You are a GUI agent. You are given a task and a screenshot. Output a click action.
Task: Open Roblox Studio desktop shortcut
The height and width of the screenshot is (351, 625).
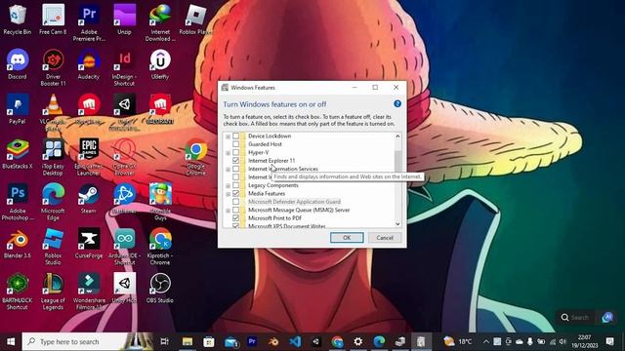pos(53,247)
